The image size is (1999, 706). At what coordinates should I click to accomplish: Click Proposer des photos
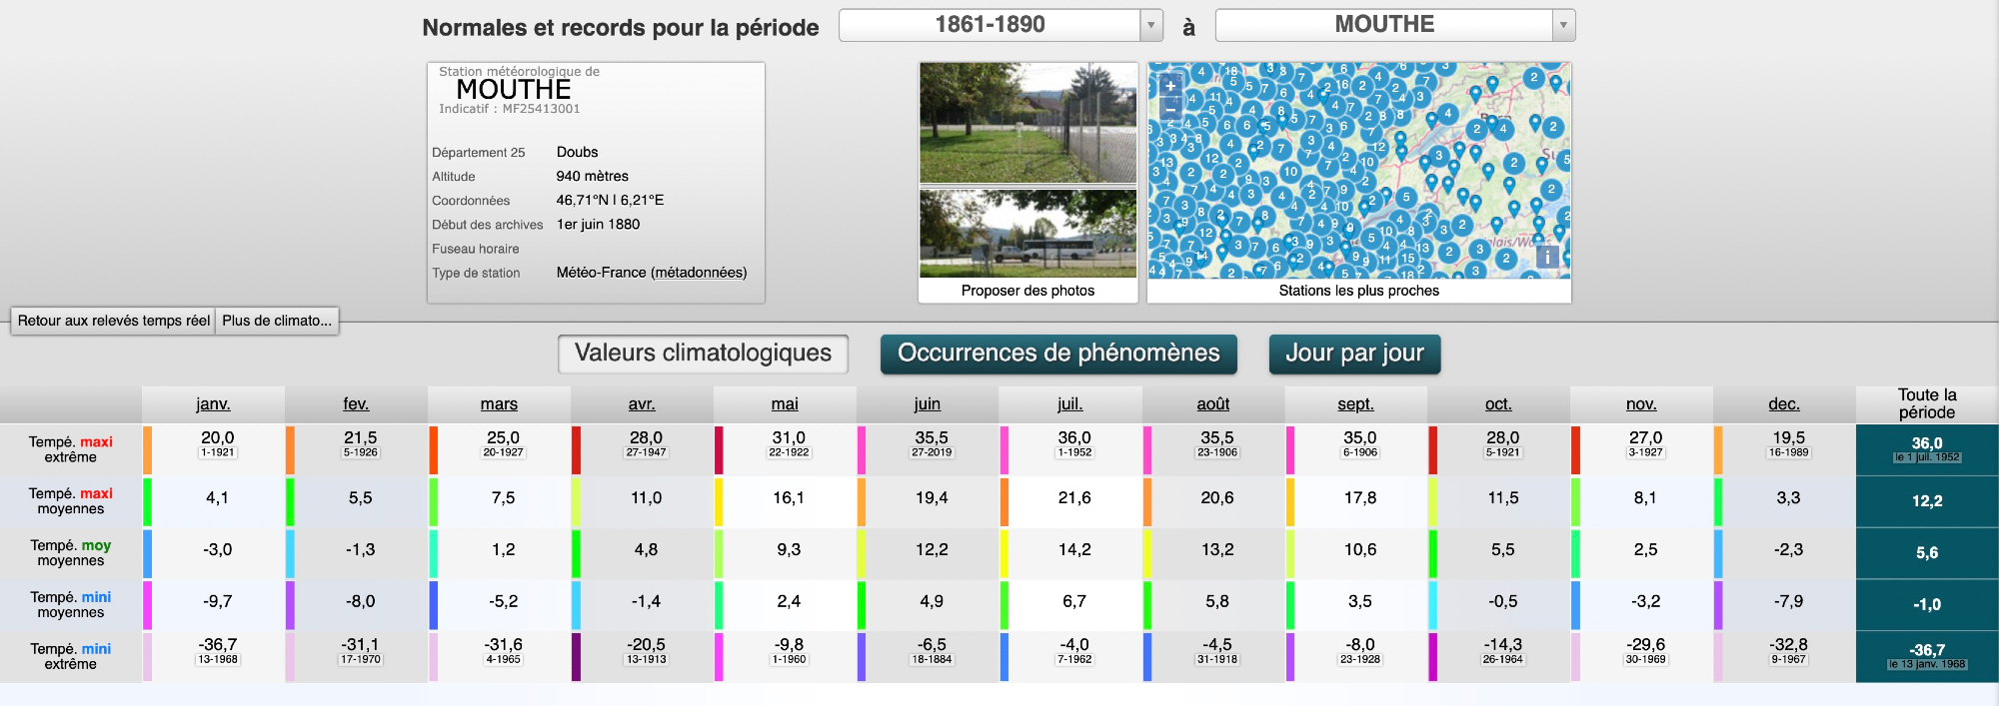(1027, 291)
